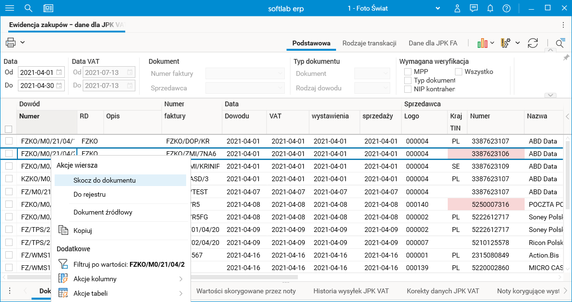This screenshot has width=572, height=302.
Task: Open the bar chart analysis icon
Action: pyautogui.click(x=482, y=43)
